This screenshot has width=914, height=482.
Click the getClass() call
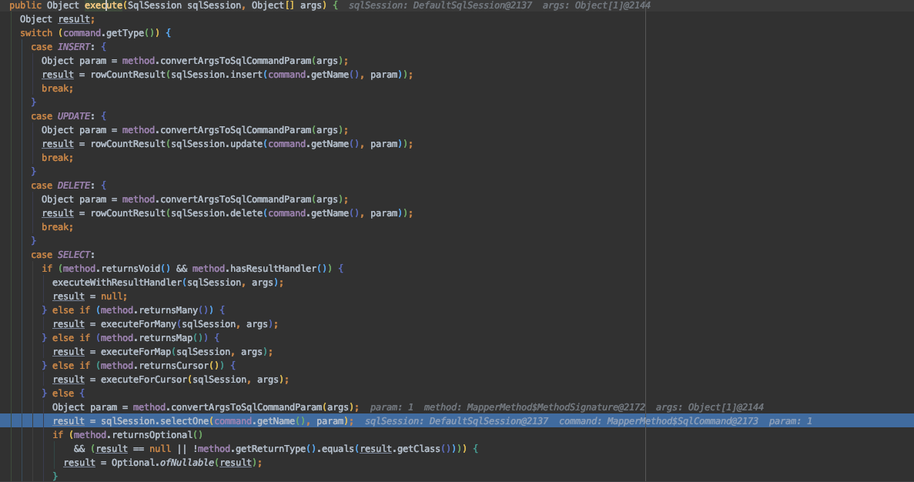pos(424,450)
